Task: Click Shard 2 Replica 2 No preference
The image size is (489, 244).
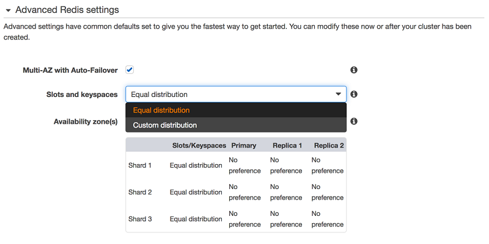Action: (x=327, y=192)
